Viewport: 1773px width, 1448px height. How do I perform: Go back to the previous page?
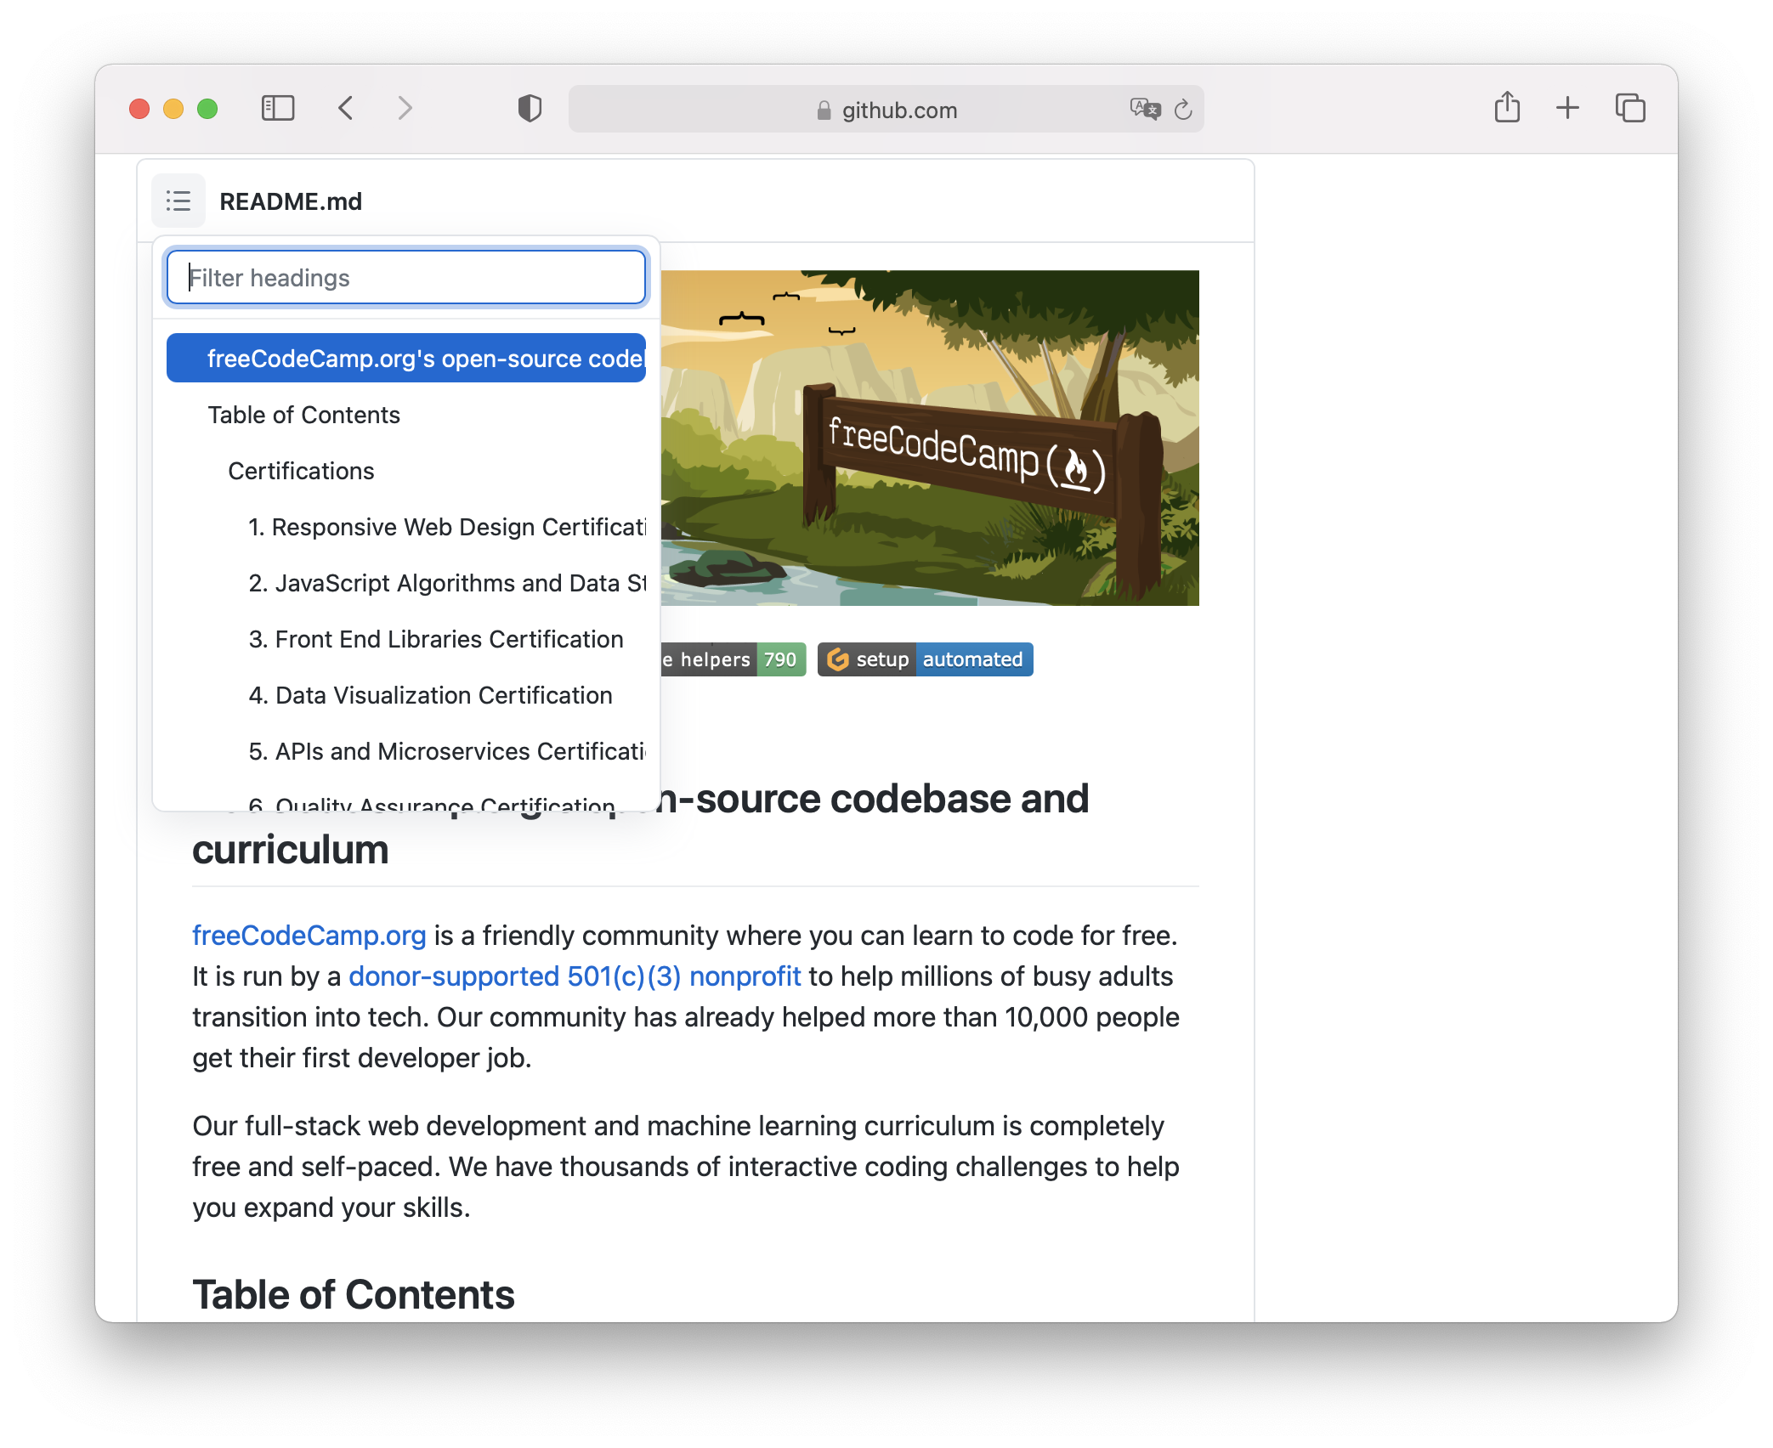tap(346, 109)
